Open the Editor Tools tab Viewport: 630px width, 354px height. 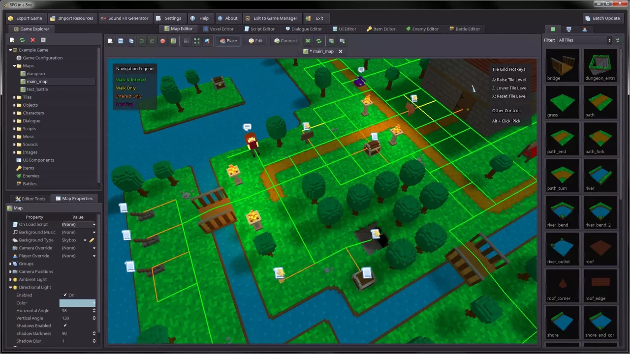pos(30,199)
